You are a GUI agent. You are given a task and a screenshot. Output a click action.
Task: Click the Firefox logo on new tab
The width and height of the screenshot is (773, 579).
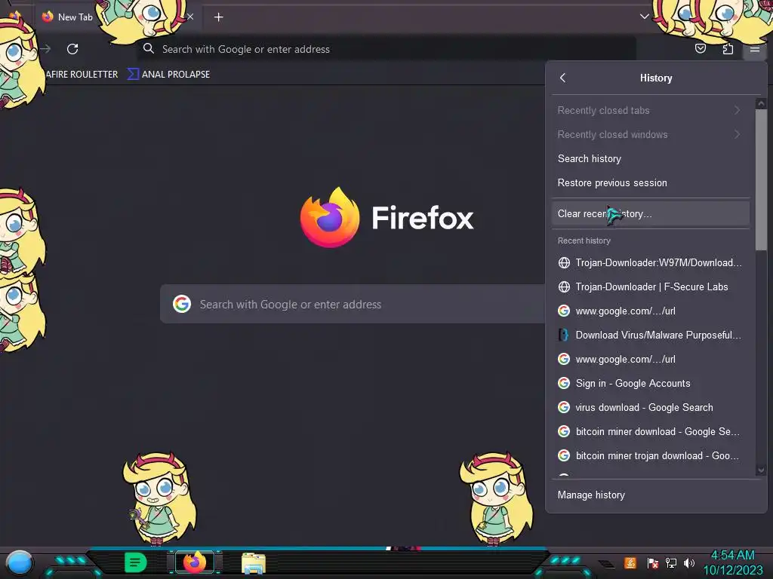330,217
